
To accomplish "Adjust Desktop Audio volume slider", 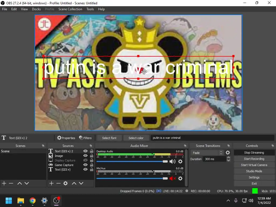I will tap(132, 161).
